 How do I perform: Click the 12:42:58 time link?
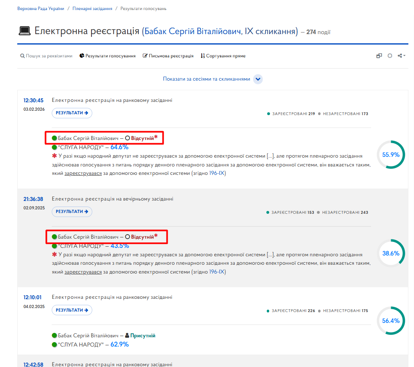point(33,364)
